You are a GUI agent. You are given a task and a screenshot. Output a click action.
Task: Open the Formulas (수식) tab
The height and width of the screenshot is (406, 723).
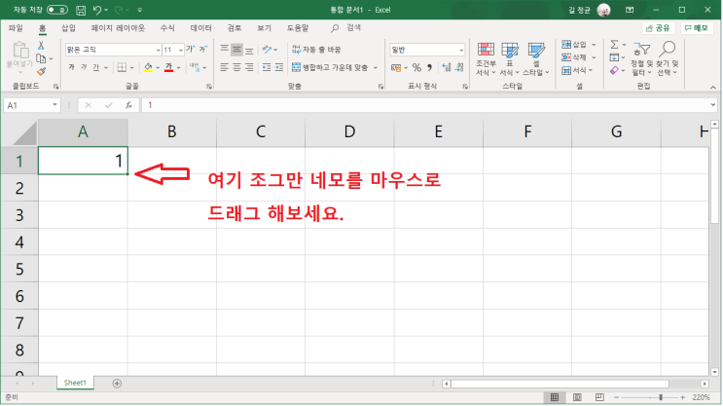(x=167, y=28)
